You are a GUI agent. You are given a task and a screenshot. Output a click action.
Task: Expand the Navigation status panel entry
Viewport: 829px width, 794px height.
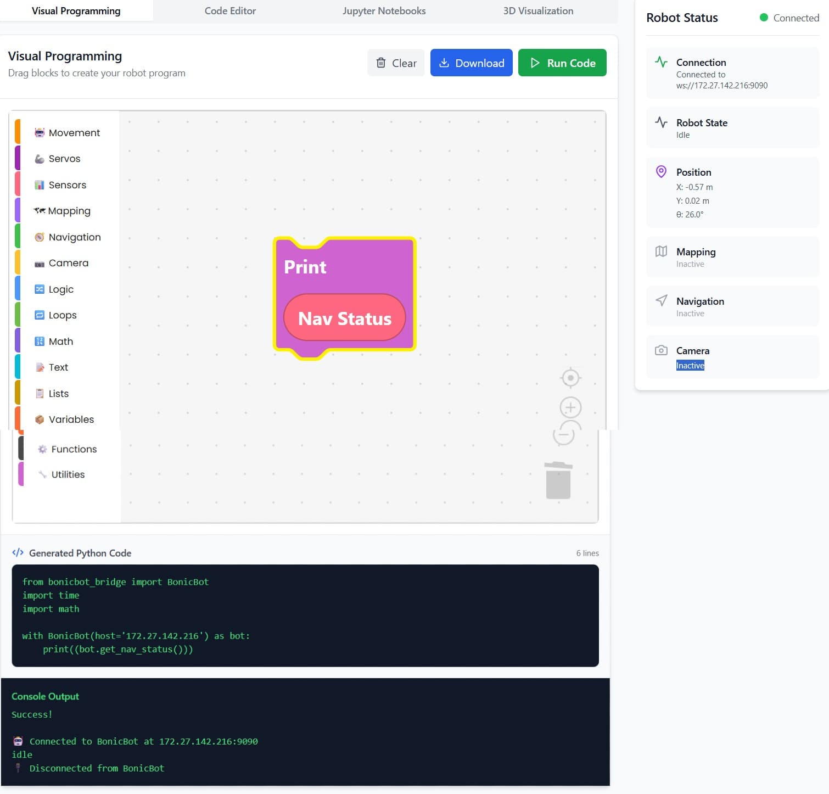pos(732,306)
